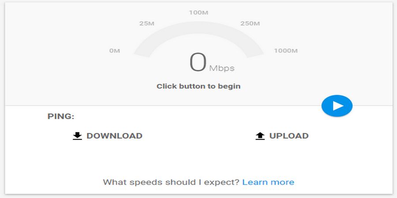Click the blank area between DOWNLOAD and UPLOAD

tap(198, 136)
